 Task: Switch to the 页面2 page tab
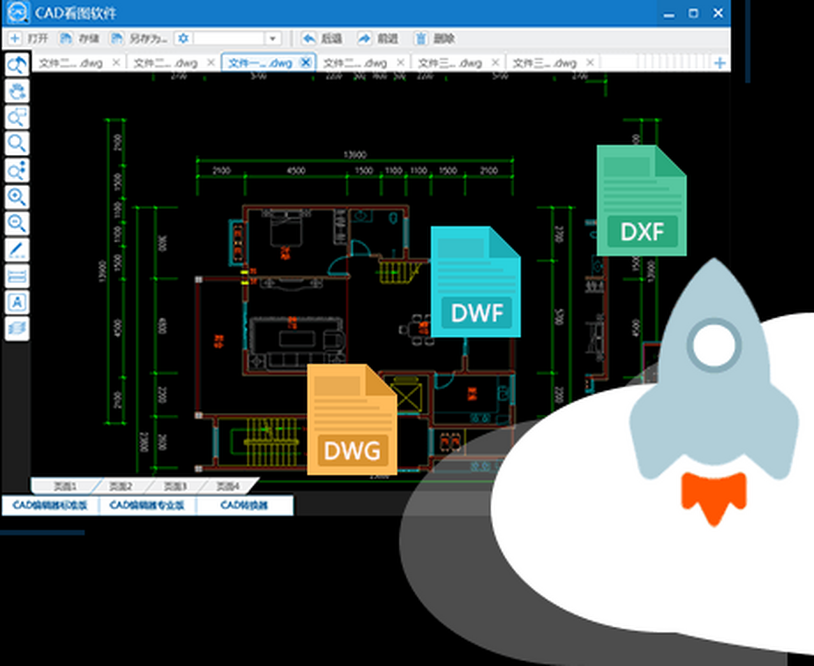(119, 486)
